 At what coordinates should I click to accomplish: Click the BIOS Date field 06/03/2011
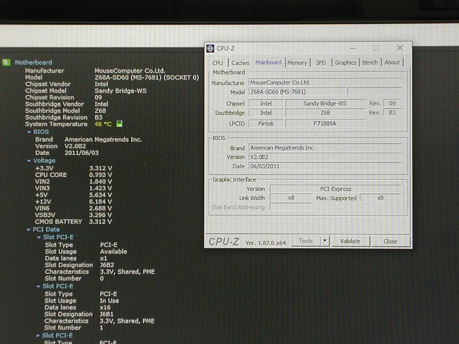click(325, 166)
